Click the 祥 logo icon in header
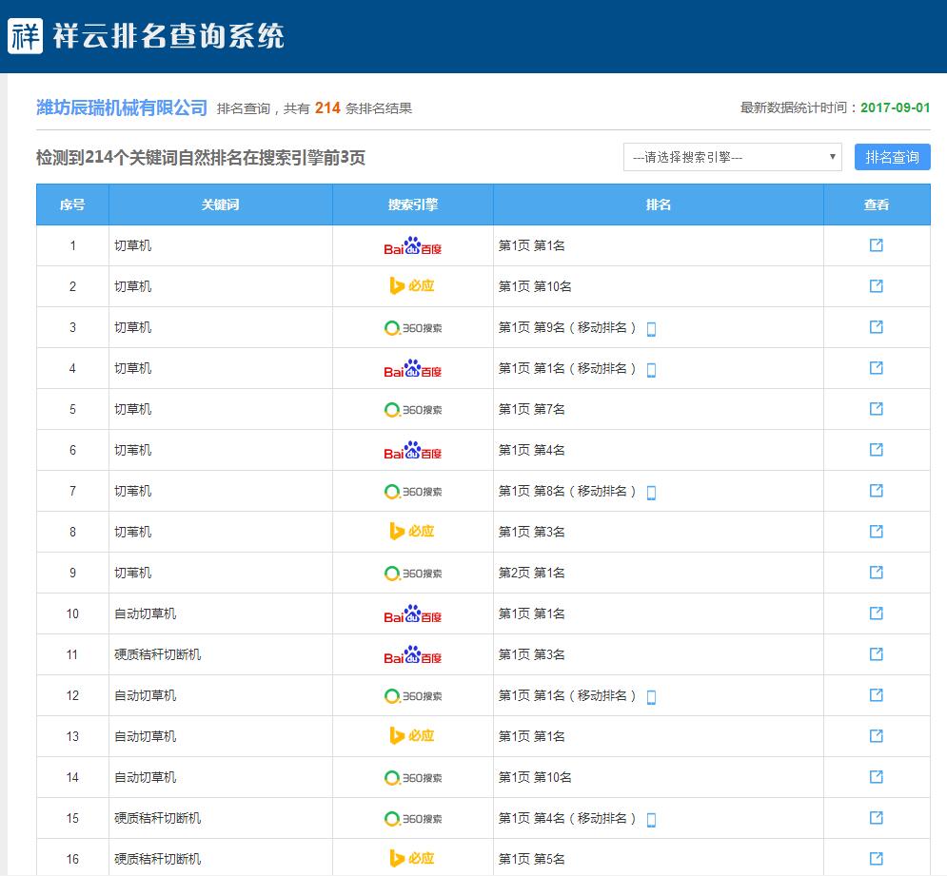 pos(26,35)
